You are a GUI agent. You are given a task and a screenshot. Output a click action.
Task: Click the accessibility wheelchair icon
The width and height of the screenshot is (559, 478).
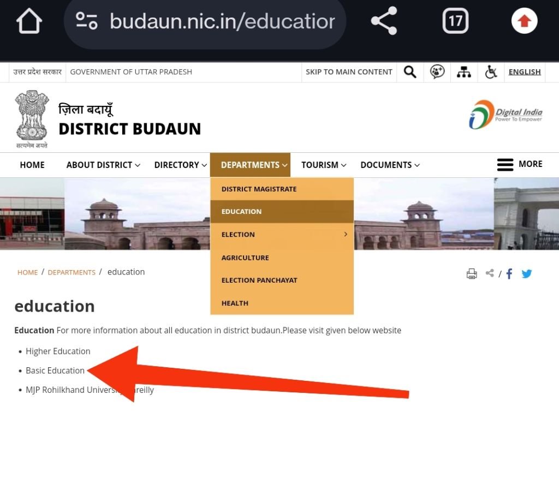pyautogui.click(x=491, y=72)
